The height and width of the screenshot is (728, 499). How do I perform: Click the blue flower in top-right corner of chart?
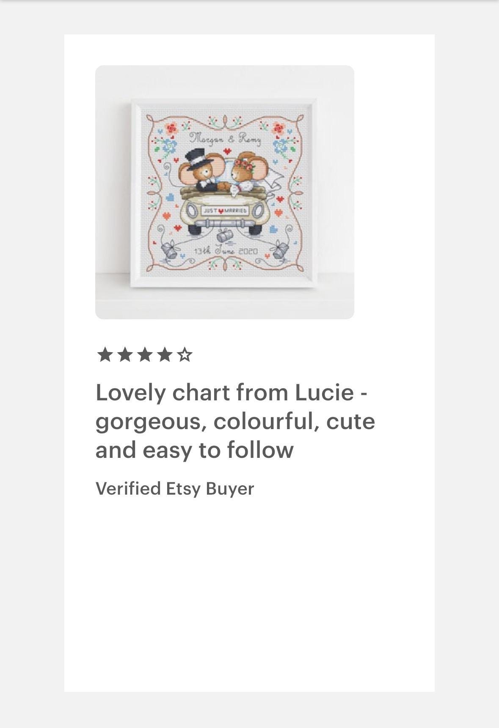(280, 146)
